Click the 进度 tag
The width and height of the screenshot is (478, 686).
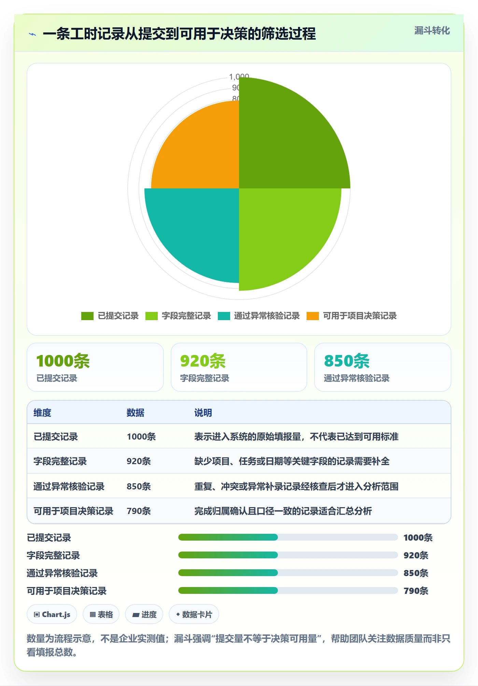[144, 614]
